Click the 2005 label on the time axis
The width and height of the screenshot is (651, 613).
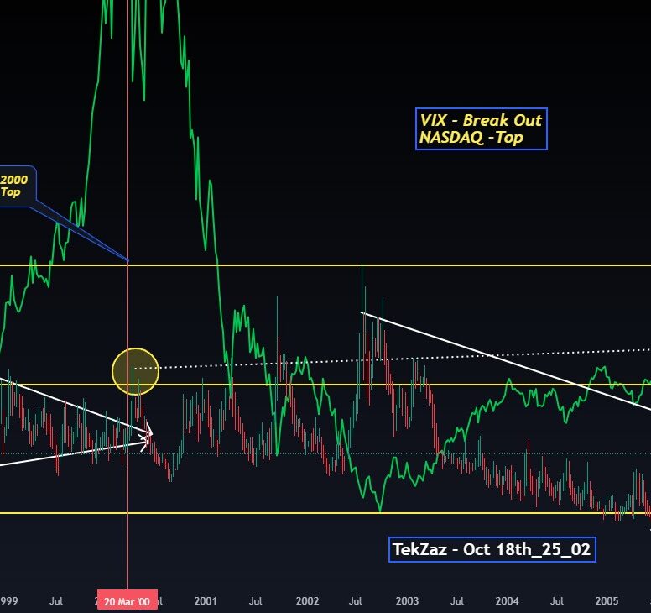pyautogui.click(x=607, y=601)
